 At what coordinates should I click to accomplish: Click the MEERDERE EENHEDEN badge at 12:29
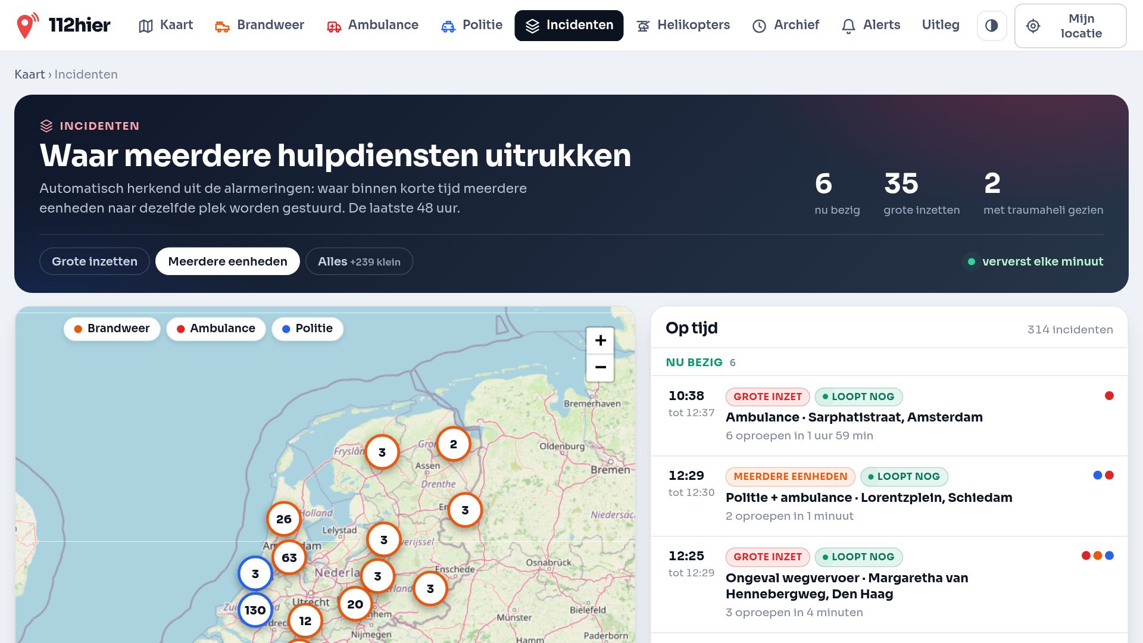coord(790,476)
